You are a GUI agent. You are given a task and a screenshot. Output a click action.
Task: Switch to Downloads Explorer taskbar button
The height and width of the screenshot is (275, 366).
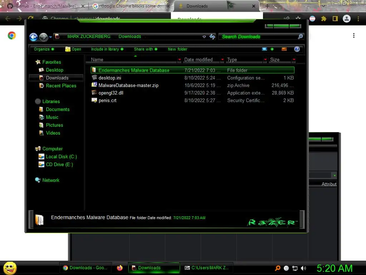154,268
